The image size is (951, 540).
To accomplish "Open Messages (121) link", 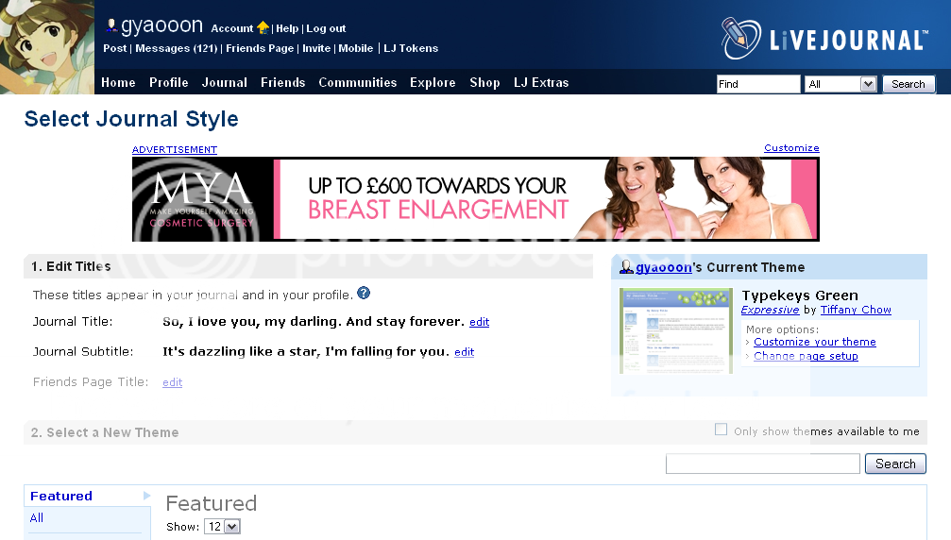I will click(x=177, y=48).
